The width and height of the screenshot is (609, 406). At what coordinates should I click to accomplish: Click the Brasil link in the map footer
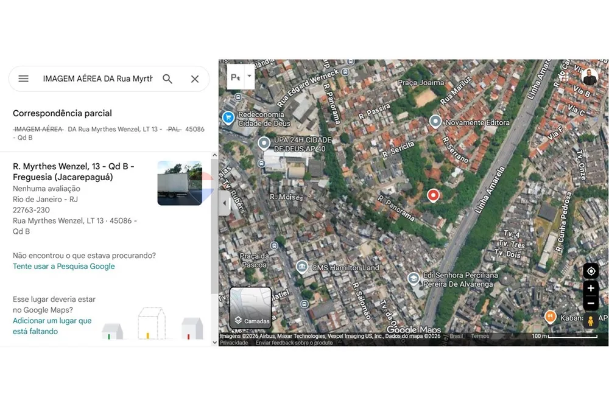coord(456,336)
